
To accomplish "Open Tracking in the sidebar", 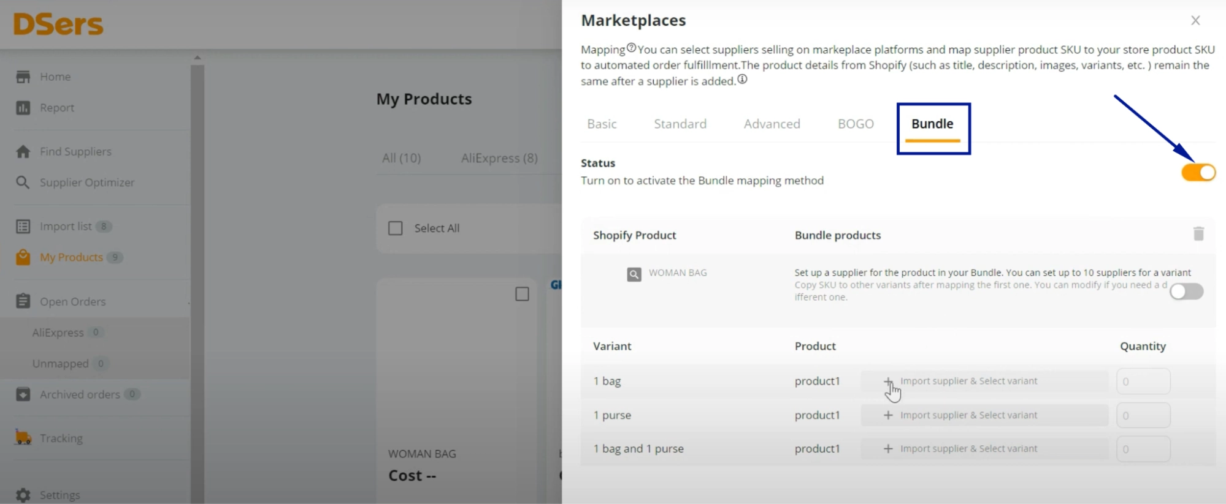I will (61, 438).
